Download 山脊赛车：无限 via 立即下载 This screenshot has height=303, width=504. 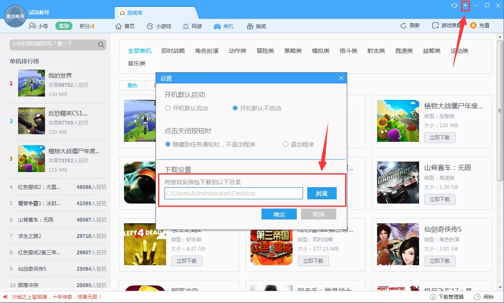[x=440, y=199]
